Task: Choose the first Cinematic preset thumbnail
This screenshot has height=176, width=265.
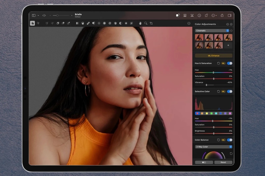Action: pyautogui.click(x=199, y=37)
